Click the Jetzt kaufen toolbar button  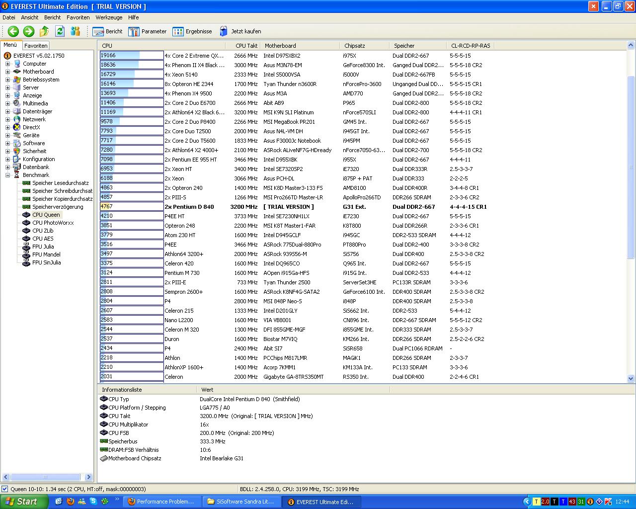tap(240, 31)
